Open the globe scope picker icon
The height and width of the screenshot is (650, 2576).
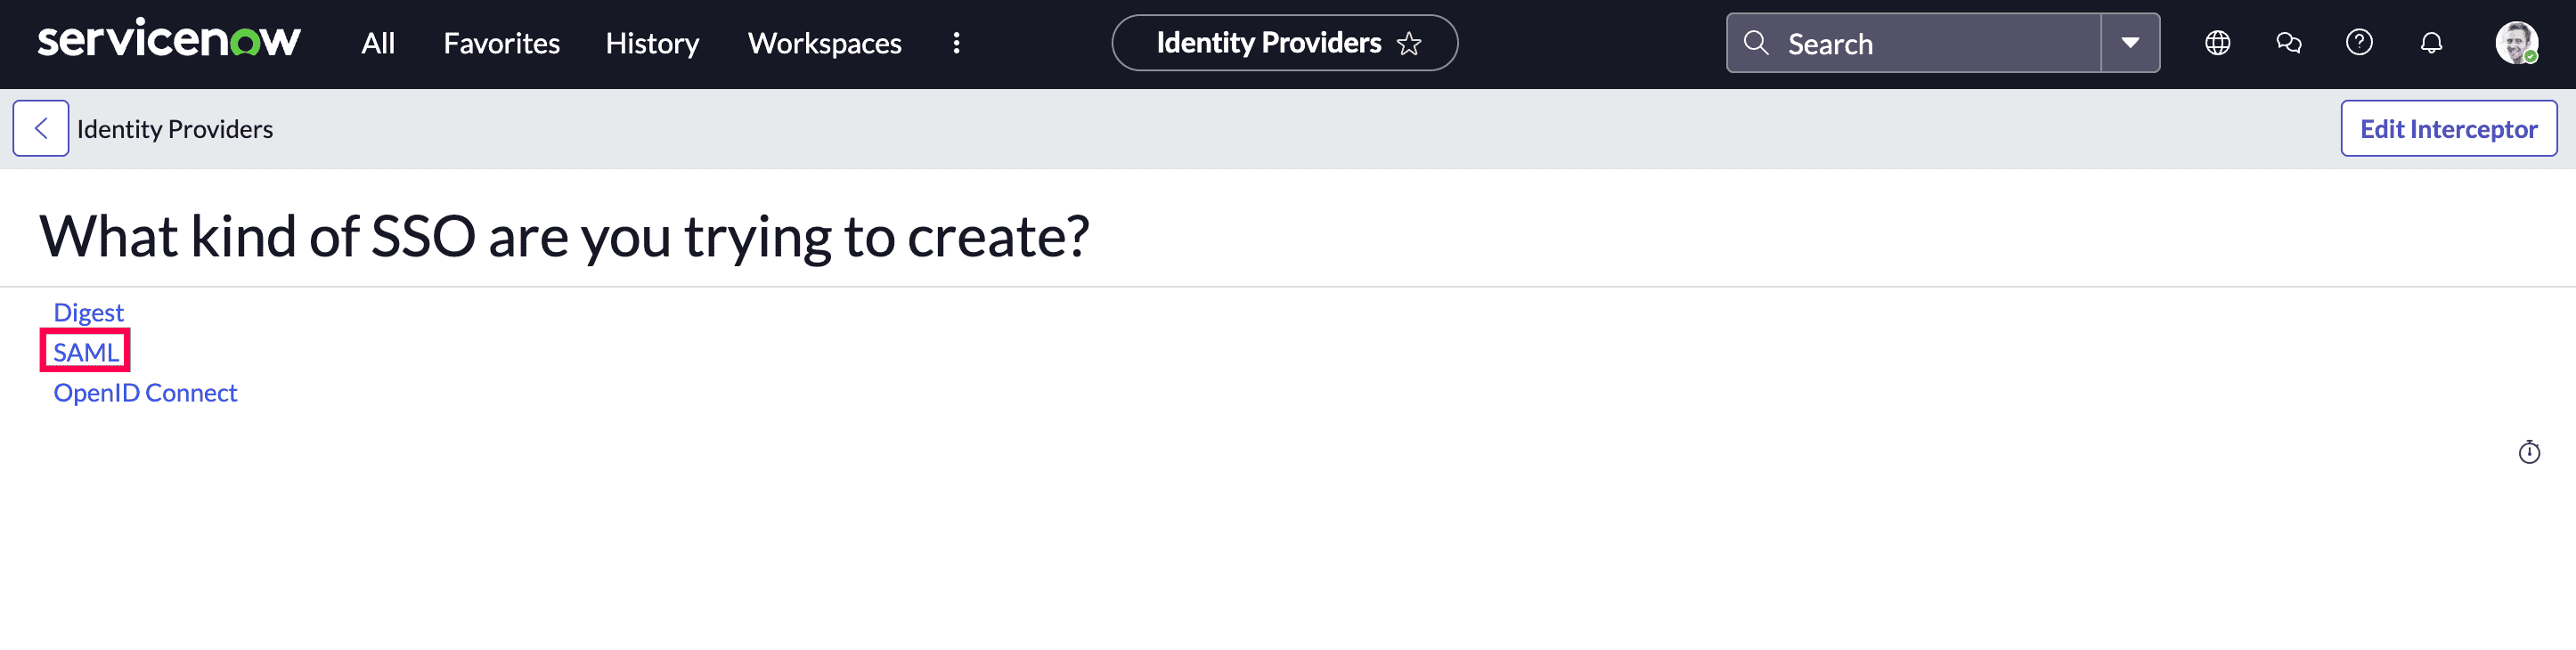click(x=2217, y=43)
